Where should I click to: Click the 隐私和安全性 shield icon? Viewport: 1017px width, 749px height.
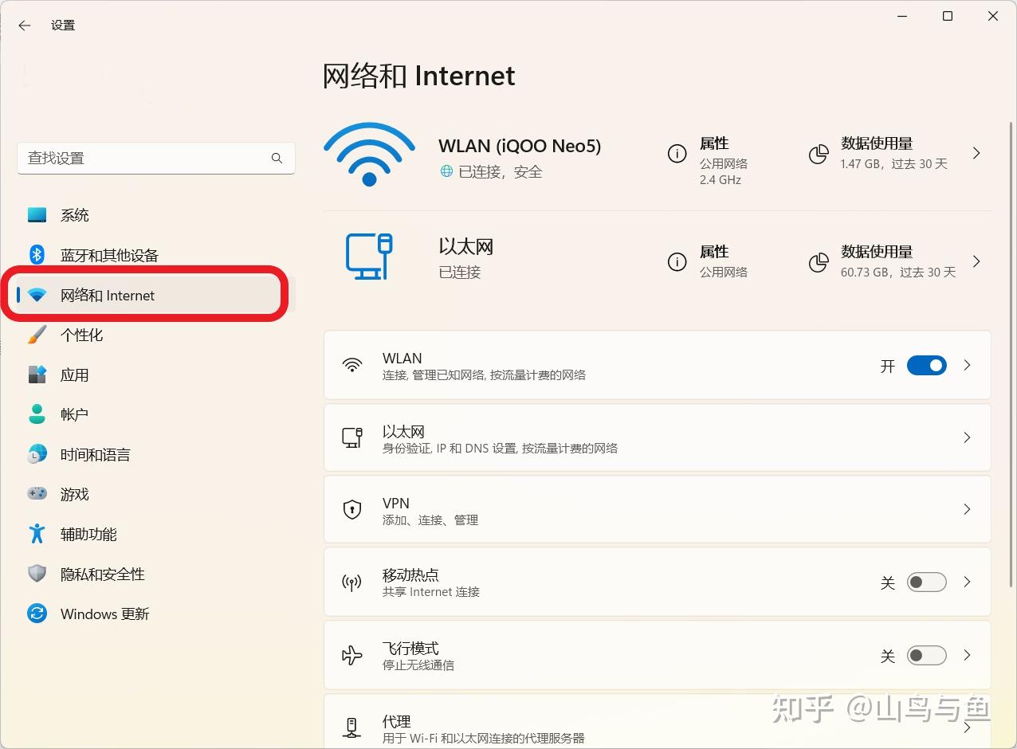tap(37, 574)
